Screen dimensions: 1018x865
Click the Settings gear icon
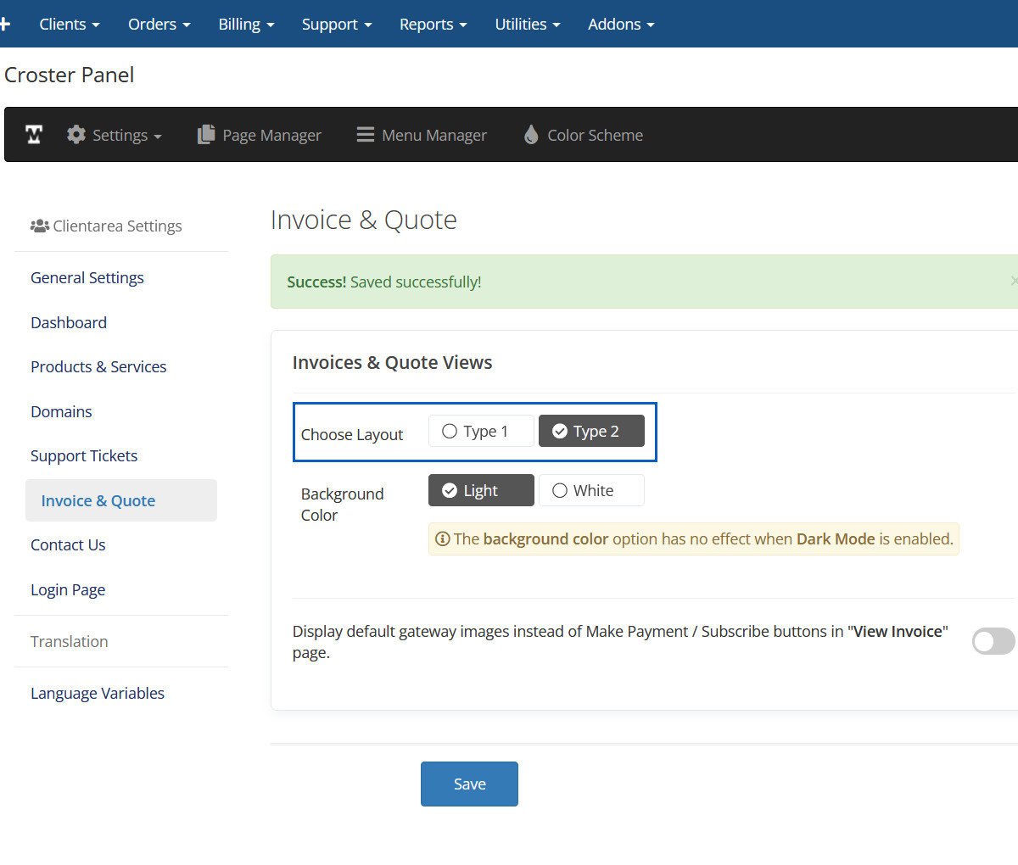(x=76, y=135)
